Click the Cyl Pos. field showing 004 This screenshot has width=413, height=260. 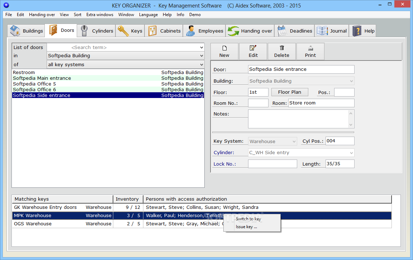(340, 141)
